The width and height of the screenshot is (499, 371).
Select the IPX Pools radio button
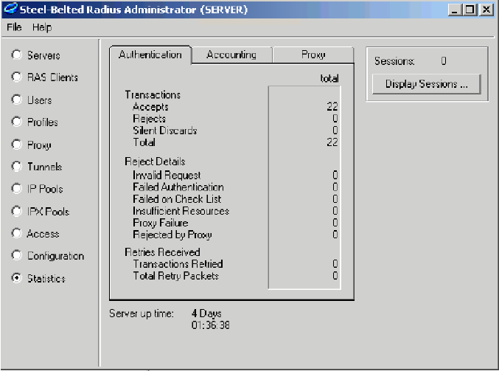(16, 211)
